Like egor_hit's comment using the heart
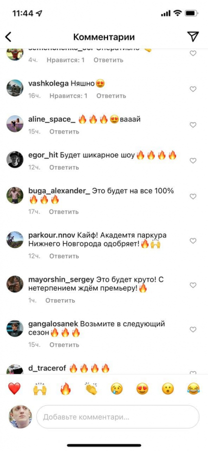Screen dimensions: 208x451 pyautogui.click(x=193, y=160)
